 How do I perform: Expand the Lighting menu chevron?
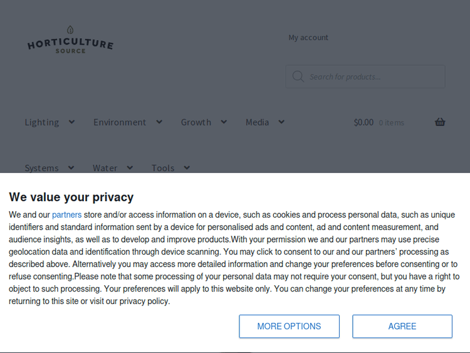click(x=72, y=122)
